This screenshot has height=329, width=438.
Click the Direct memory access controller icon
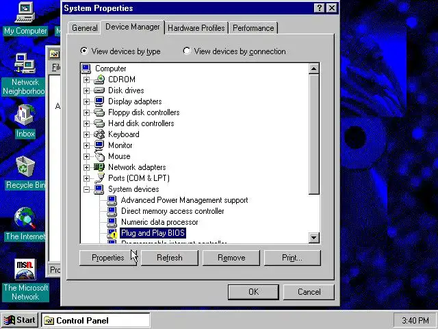112,211
